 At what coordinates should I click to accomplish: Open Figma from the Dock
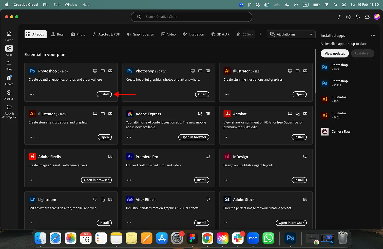(x=192, y=238)
